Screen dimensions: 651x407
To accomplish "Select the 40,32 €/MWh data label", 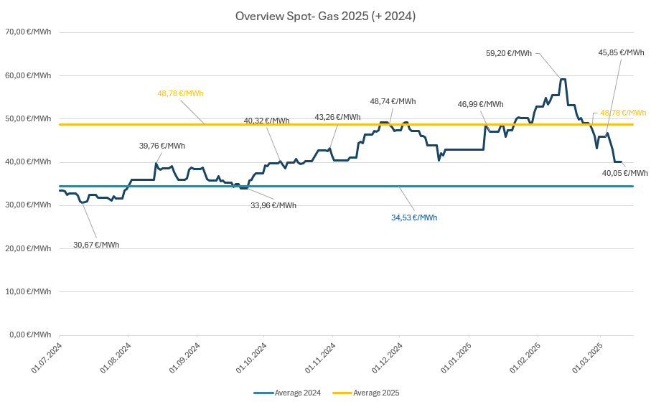I will click(266, 121).
